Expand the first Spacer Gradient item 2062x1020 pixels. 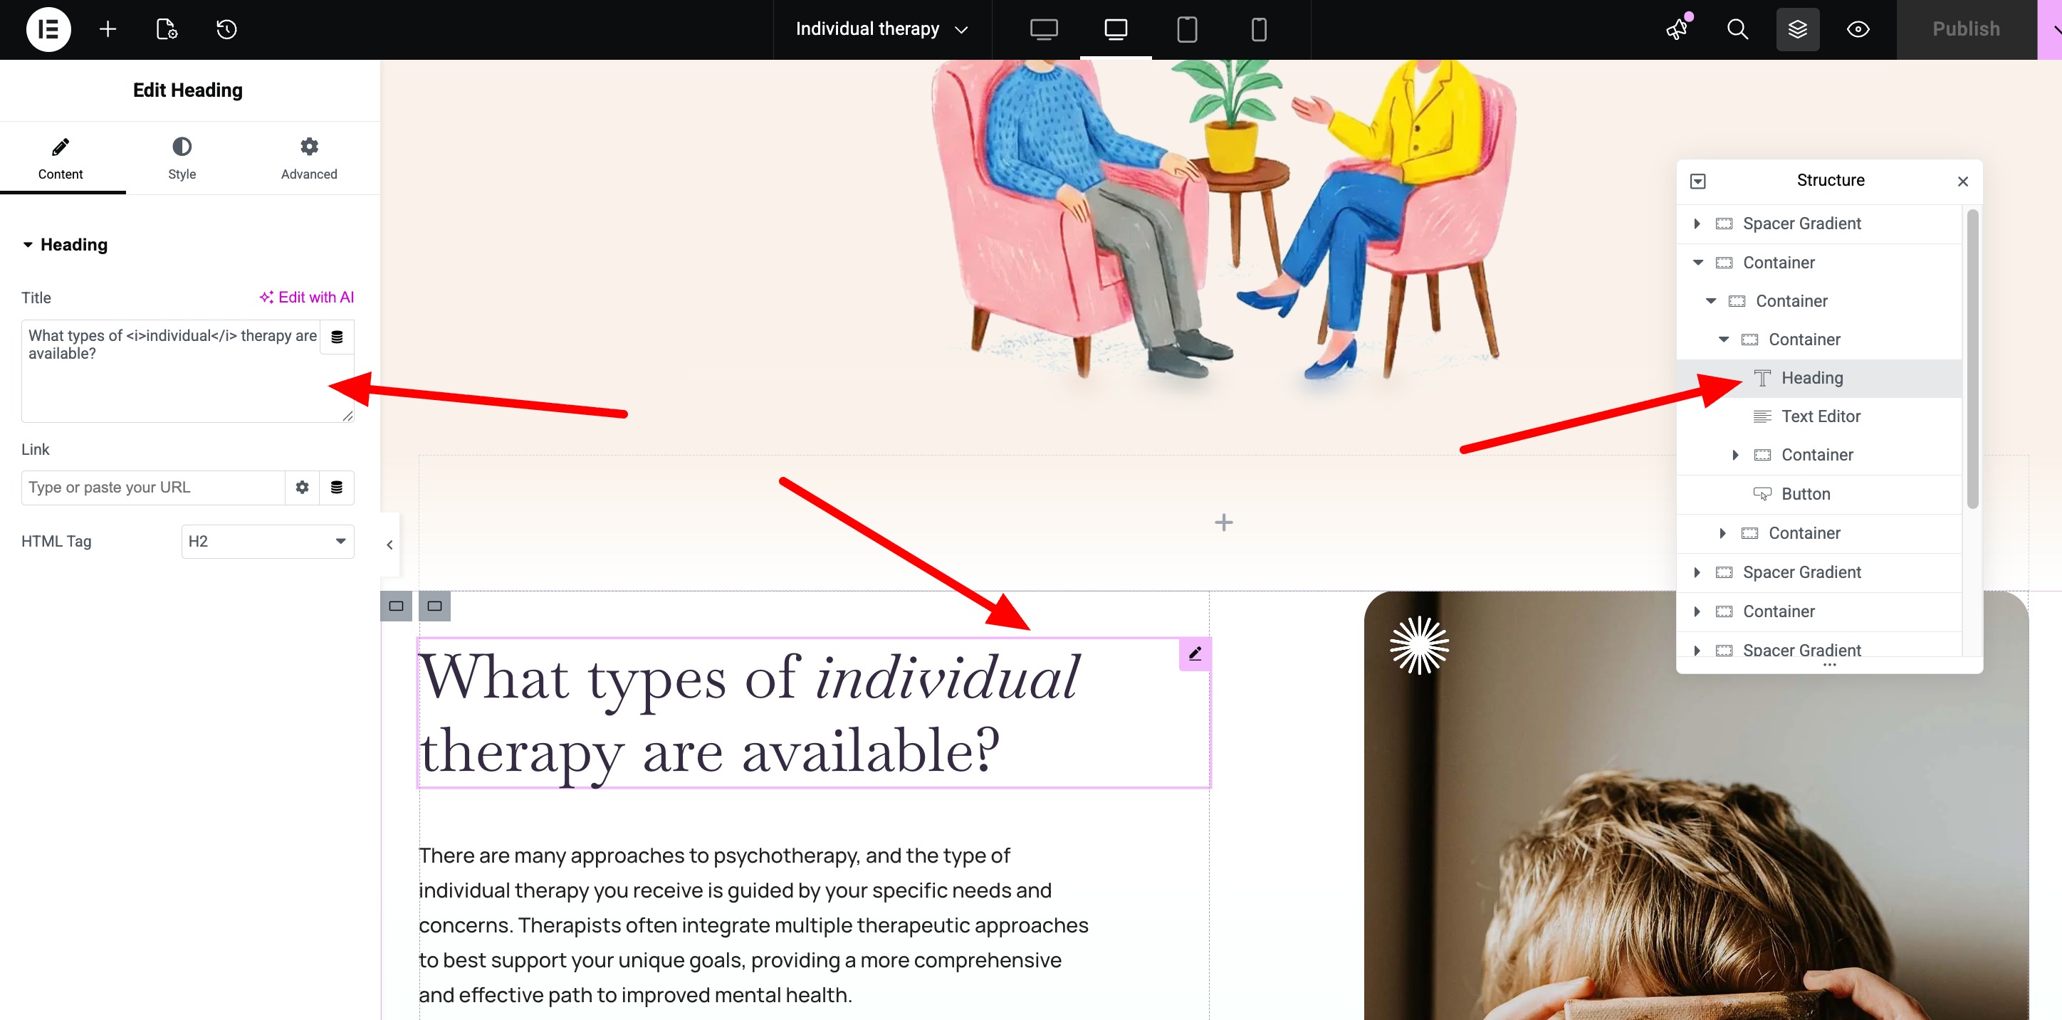click(x=1696, y=224)
